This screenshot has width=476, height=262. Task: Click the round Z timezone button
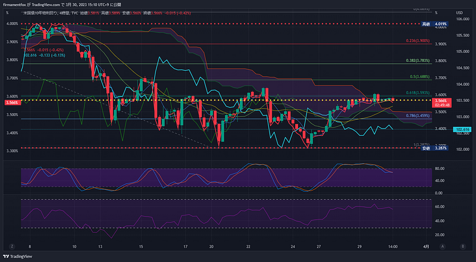12,247
